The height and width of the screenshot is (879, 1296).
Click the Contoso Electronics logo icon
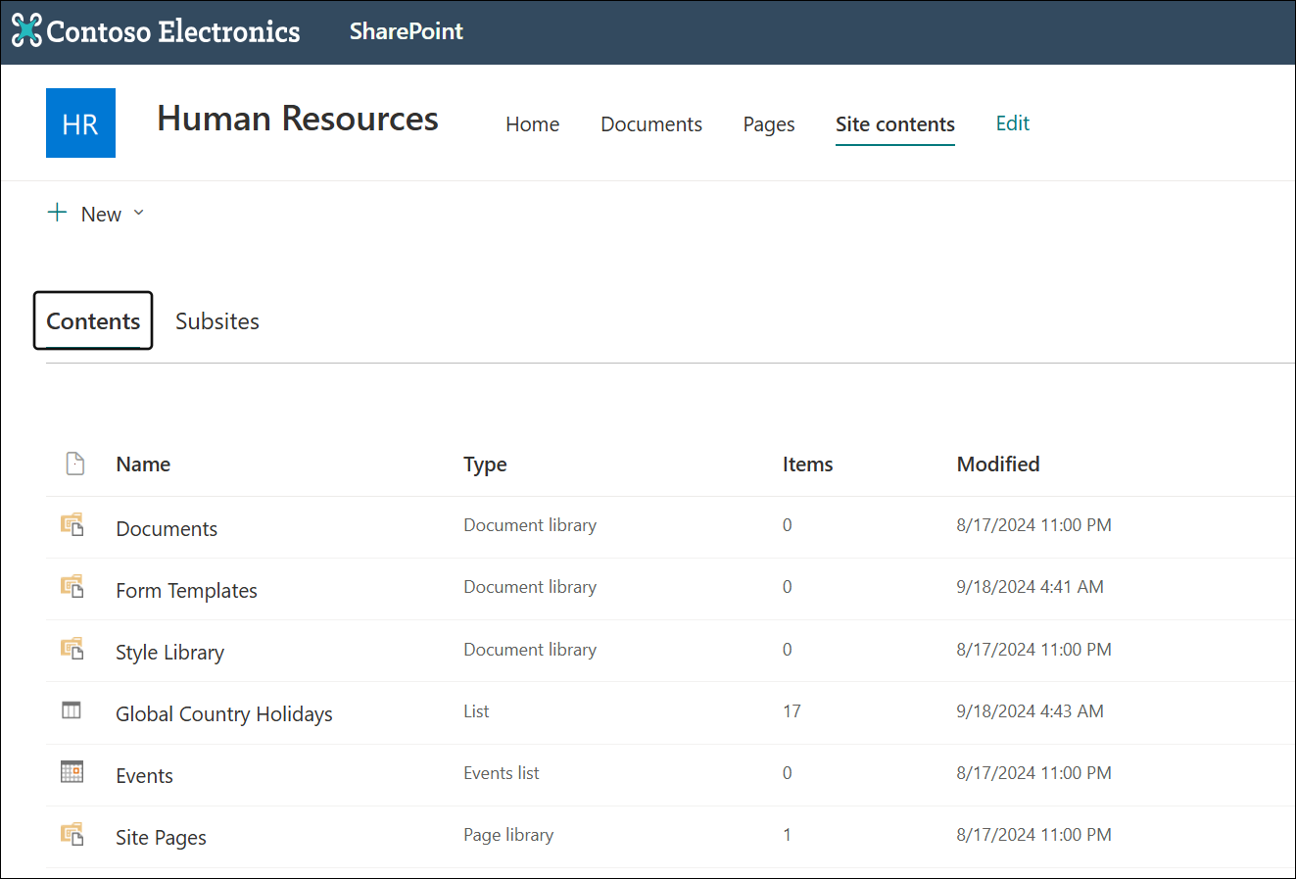24,30
